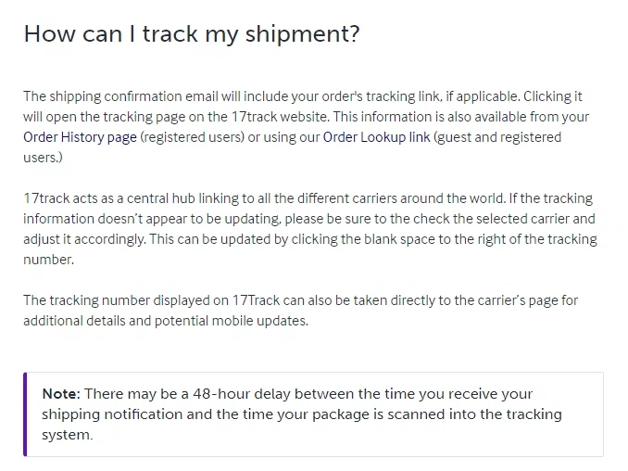The image size is (628, 471).
Task: Click the purple accent bar of the note
Action: click(x=26, y=414)
